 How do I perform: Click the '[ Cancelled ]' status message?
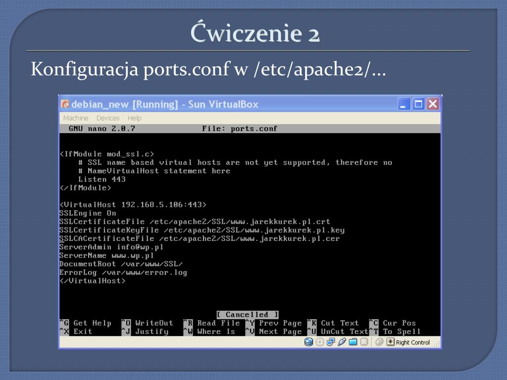[248, 315]
